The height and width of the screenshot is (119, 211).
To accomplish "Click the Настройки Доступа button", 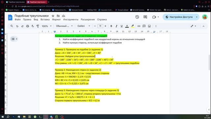I will (179, 17).
